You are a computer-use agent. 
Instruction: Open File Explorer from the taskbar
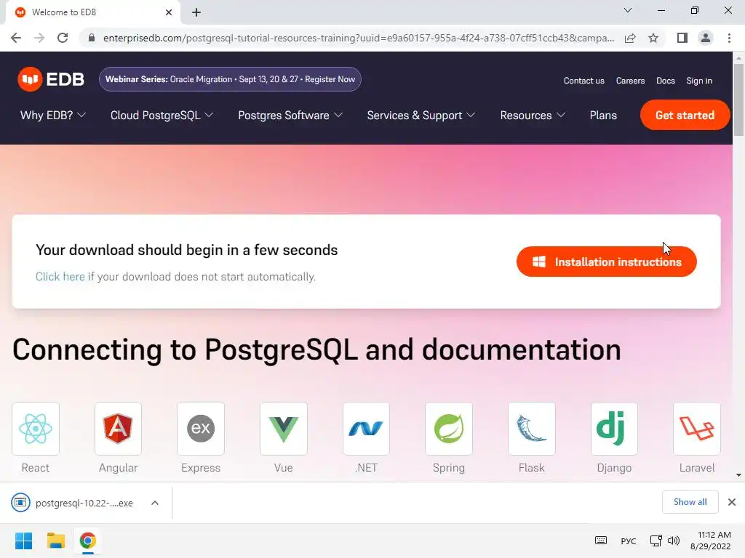[55, 541]
